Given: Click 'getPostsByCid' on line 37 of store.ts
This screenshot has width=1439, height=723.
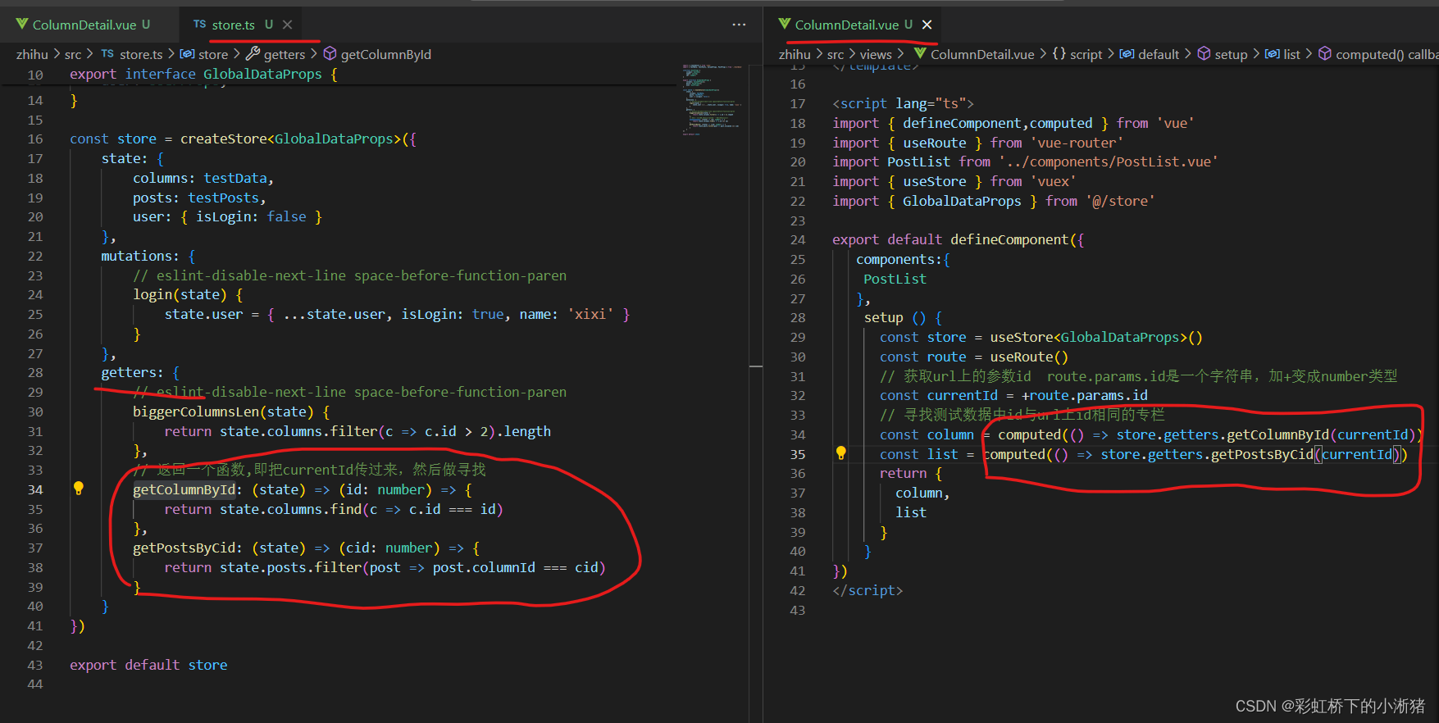Looking at the screenshot, I should [x=184, y=548].
